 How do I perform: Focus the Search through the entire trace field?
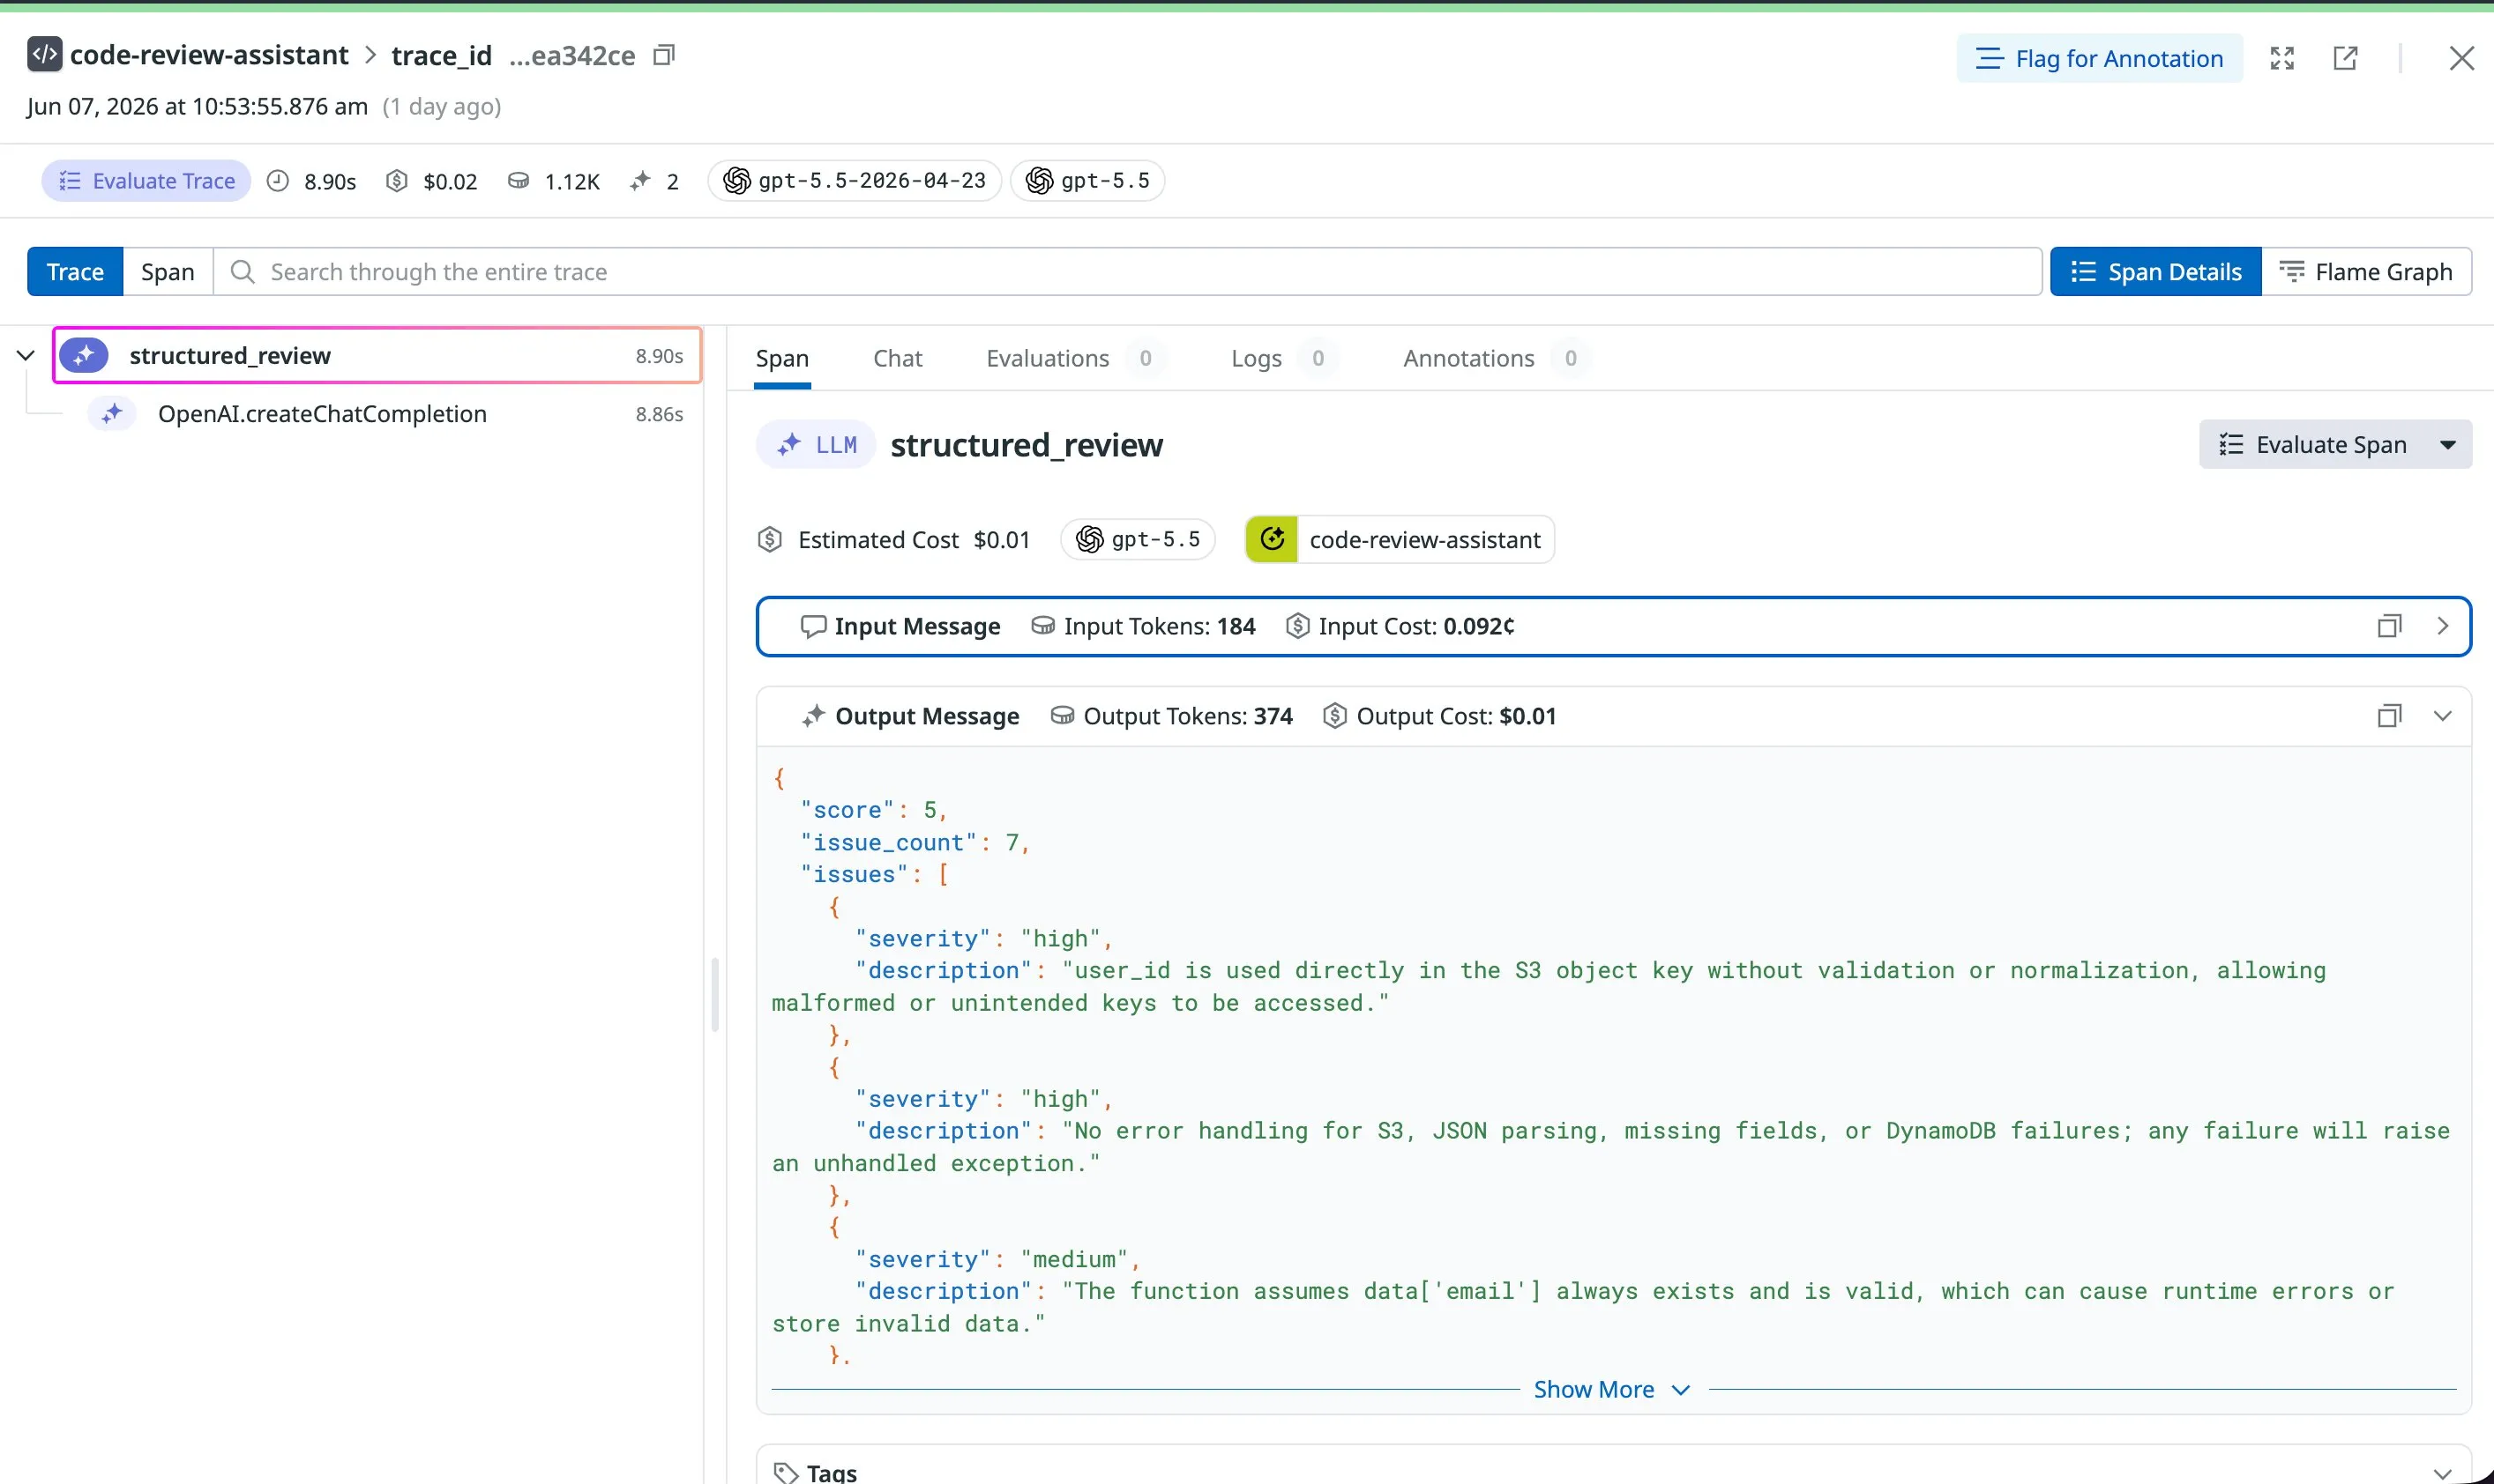tap(1128, 272)
